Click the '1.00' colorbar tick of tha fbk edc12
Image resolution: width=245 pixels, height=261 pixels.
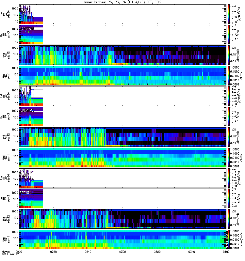coord(233,48)
